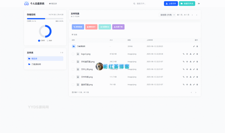Viewport: 225px width, 133px height.
Task: Click the timestamp 2025-06-12 22:20:25
Action: tap(155, 46)
